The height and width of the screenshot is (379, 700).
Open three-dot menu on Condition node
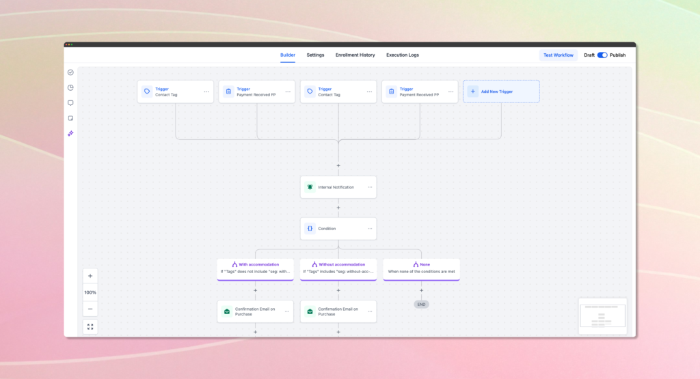[x=370, y=229]
